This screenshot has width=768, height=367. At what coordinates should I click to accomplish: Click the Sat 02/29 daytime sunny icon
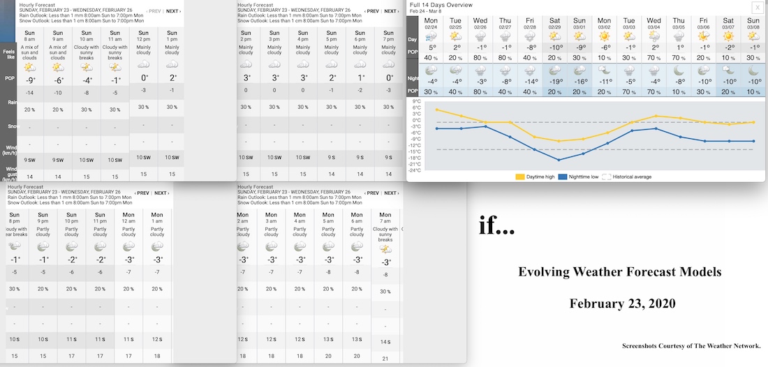tap(555, 36)
